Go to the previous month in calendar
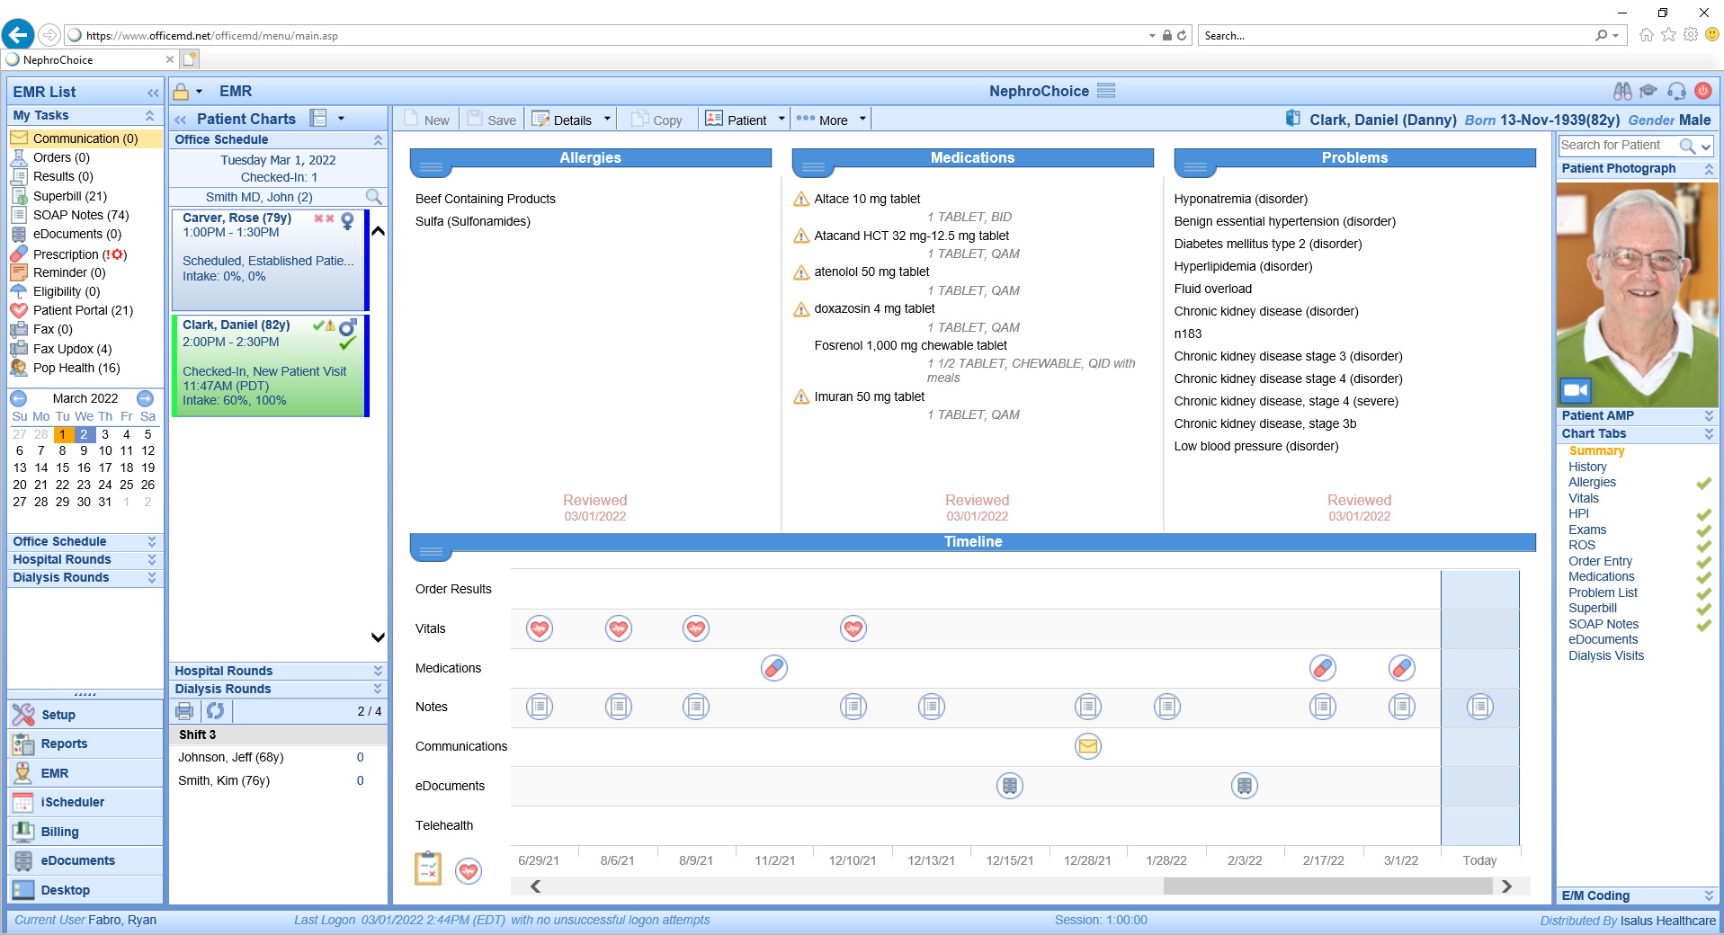This screenshot has width=1724, height=935. tap(19, 398)
